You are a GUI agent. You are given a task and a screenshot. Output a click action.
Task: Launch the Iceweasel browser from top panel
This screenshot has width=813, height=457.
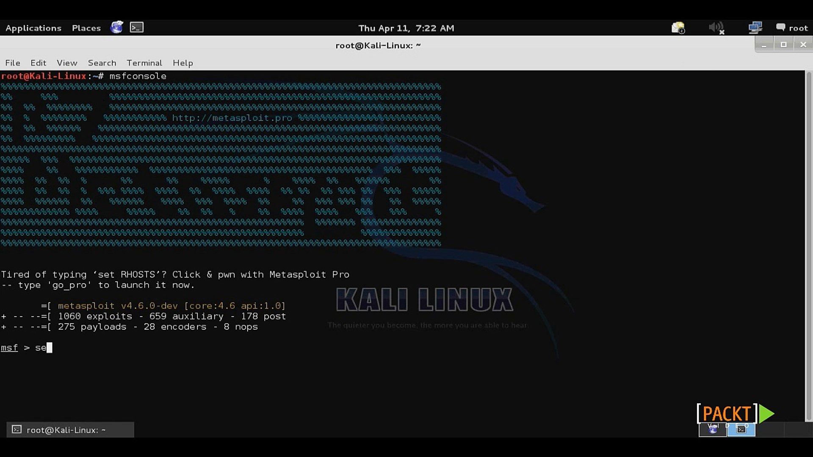(x=116, y=28)
